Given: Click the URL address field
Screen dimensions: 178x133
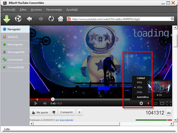Looking at the screenshot, I should [x=120, y=19].
